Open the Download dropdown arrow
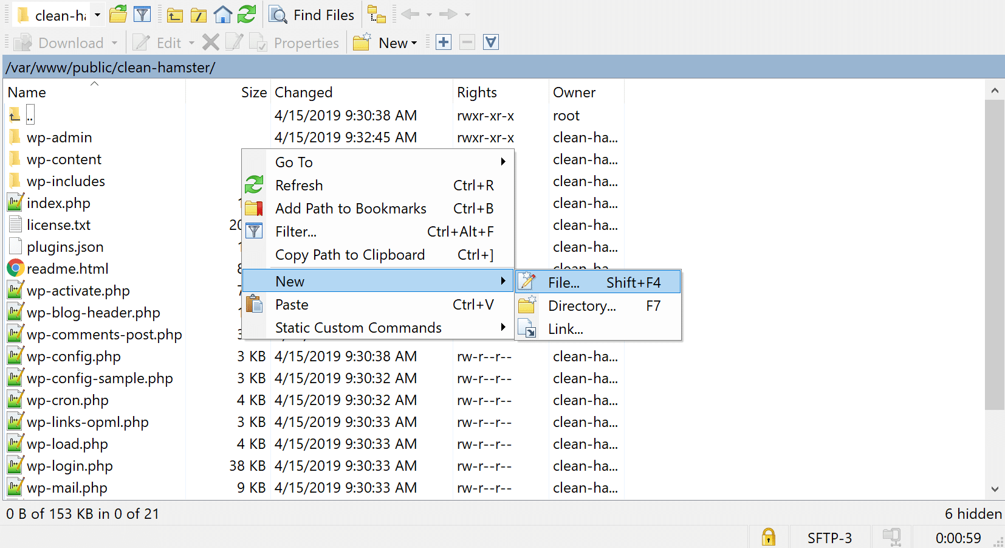Viewport: 1005px width, 548px height. click(115, 43)
